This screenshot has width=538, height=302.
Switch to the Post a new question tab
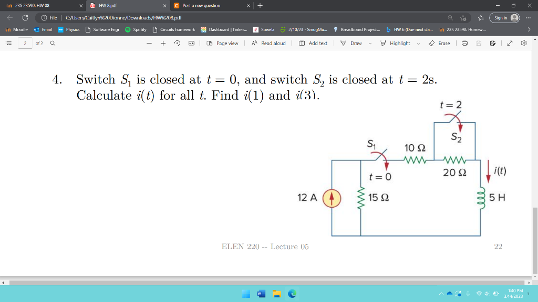tap(202, 6)
